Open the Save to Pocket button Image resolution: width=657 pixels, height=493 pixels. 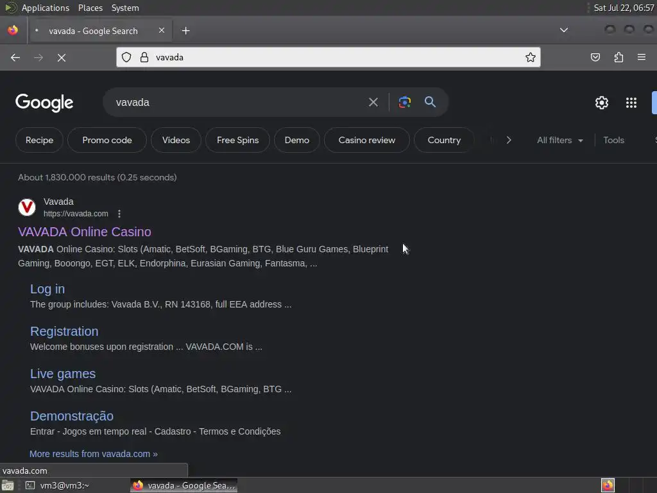click(x=595, y=57)
